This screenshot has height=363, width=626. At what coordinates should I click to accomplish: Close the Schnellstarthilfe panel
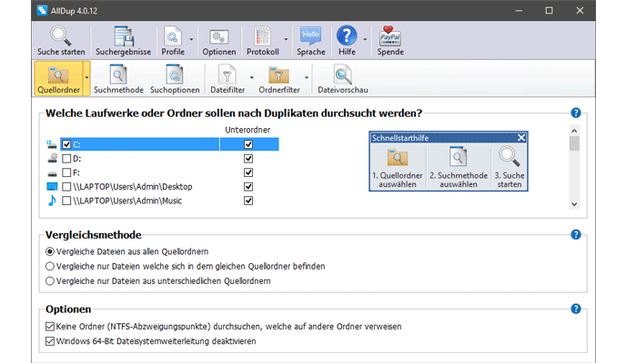tap(521, 137)
